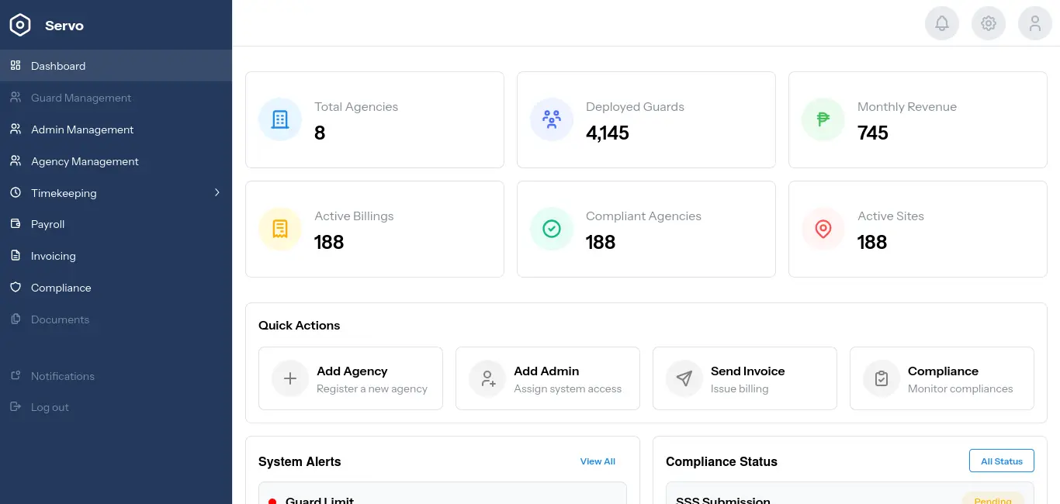Open the settings gear icon
Image resolution: width=1060 pixels, height=504 pixels.
[989, 22]
